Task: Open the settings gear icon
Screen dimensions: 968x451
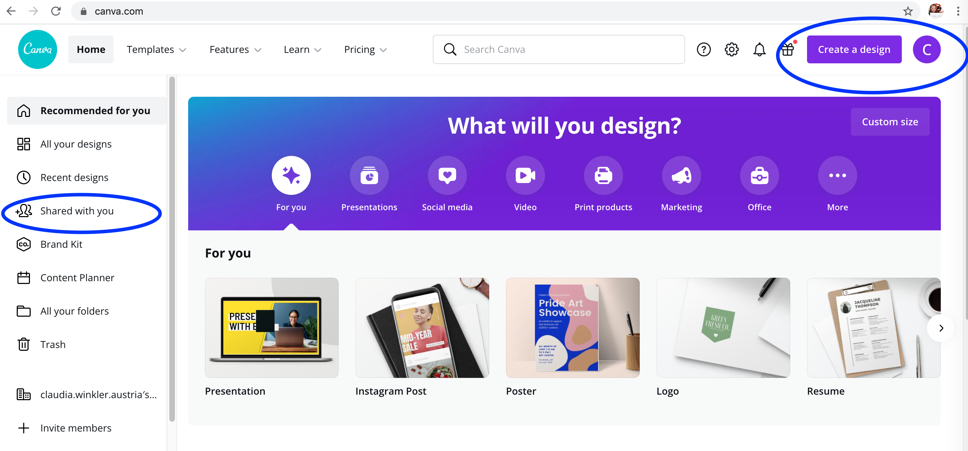Action: [731, 49]
